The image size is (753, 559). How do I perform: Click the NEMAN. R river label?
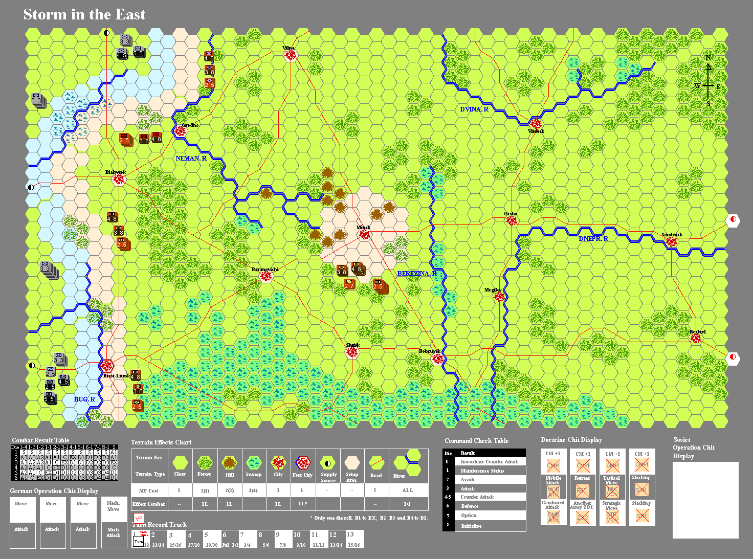click(191, 159)
